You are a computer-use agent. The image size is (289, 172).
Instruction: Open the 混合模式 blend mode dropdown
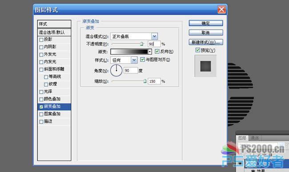154,36
